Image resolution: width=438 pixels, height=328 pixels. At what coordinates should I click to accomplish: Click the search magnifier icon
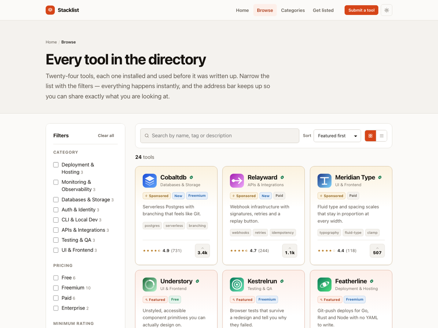pos(147,136)
